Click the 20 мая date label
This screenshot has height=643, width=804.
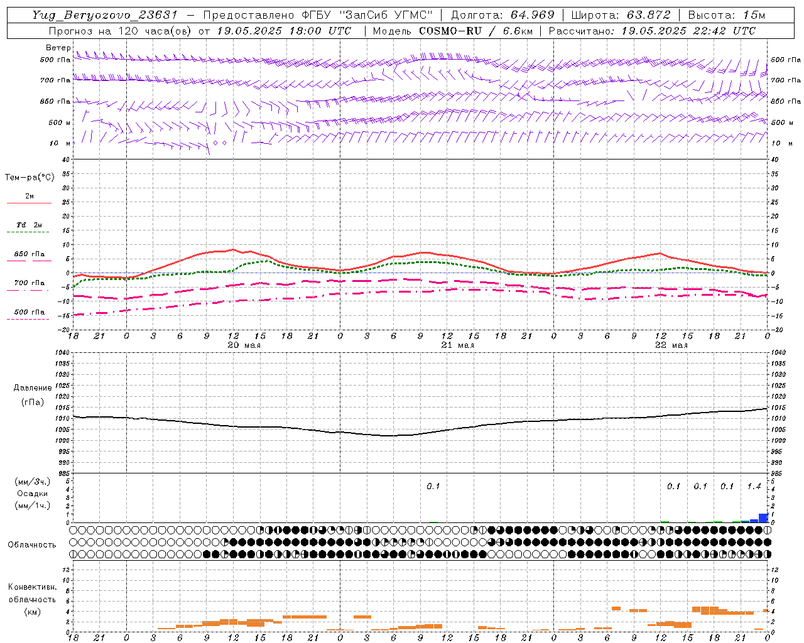point(244,345)
